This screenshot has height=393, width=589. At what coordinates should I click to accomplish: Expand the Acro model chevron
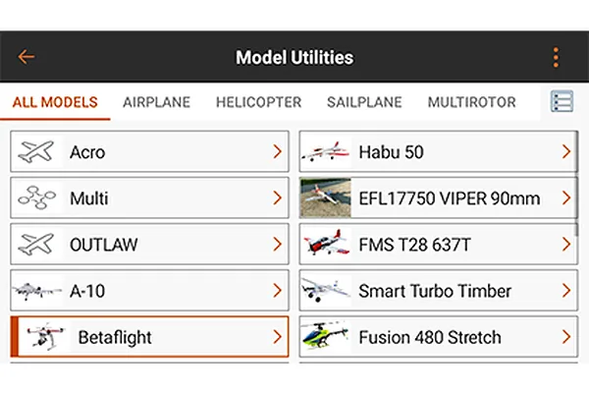pos(278,152)
